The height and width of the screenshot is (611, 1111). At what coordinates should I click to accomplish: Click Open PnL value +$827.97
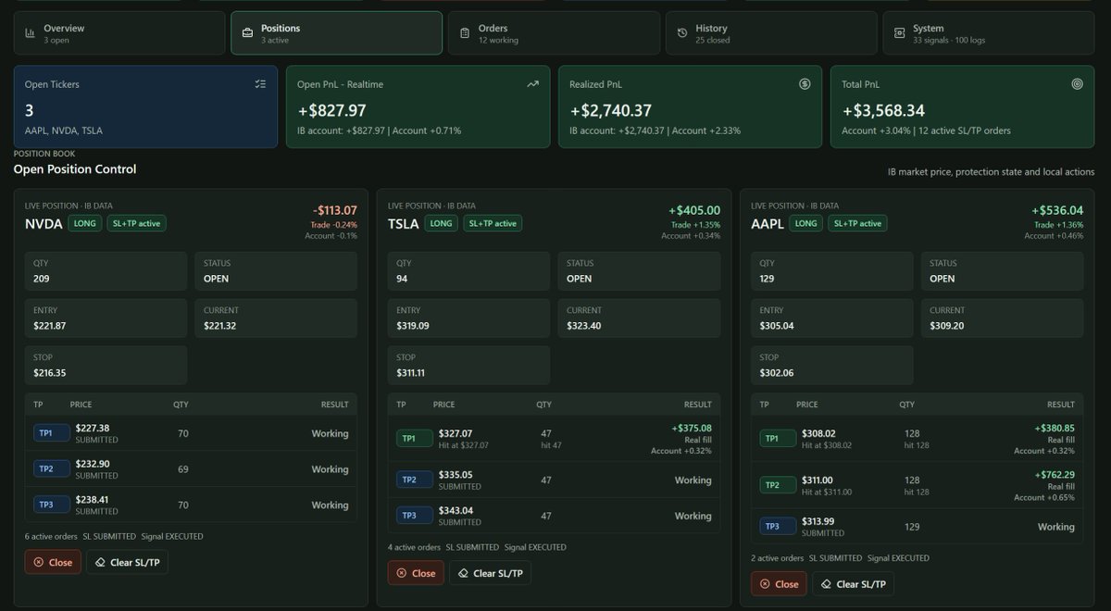(332, 110)
